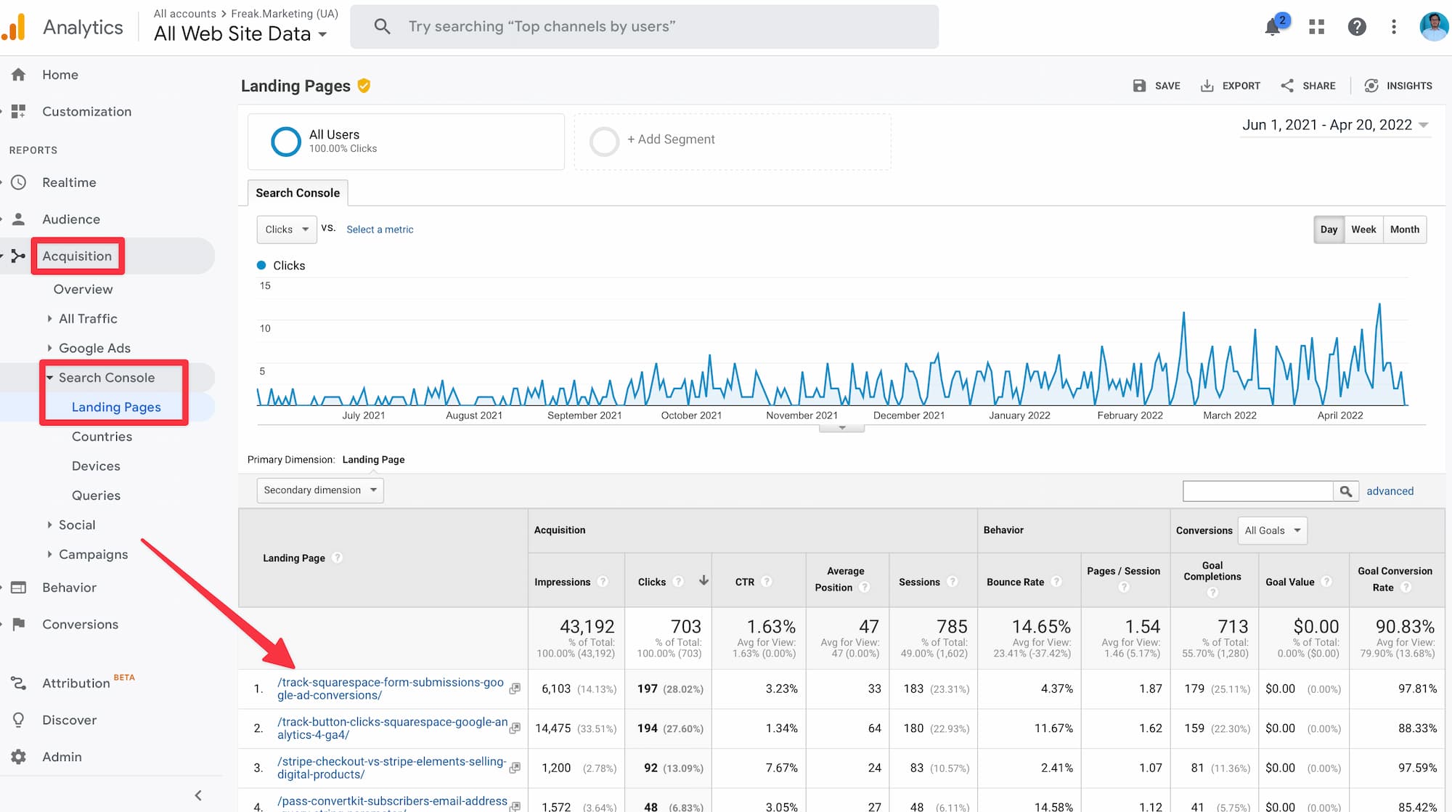Click the Admin gear icon
This screenshot has height=812, width=1452.
point(19,757)
